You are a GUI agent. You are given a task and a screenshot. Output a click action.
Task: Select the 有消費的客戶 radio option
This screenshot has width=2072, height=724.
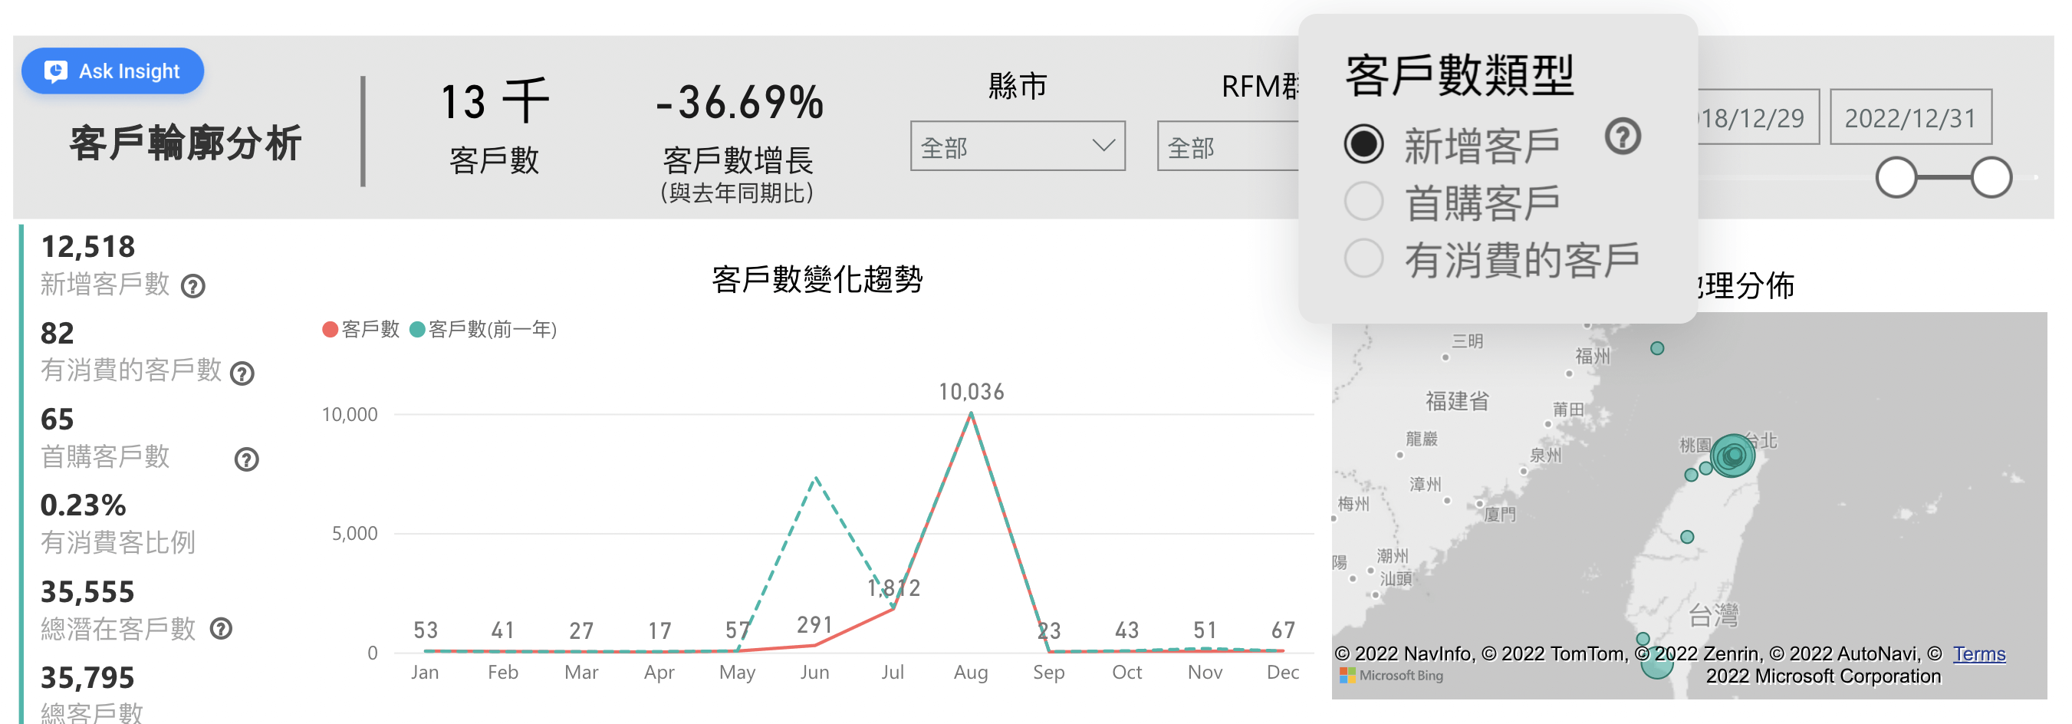click(1363, 258)
